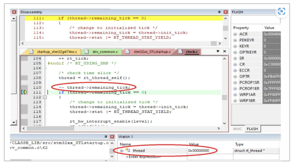This screenshot has width=294, height=164.
Task: Switch to the NVIC panel tab
Action: click(238, 129)
